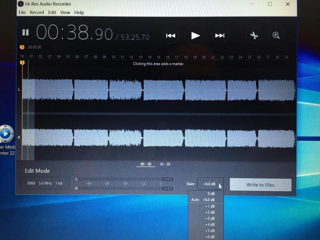Image resolution: width=320 pixels, height=240 pixels.
Task: Open the File menu
Action: [x=22, y=13]
